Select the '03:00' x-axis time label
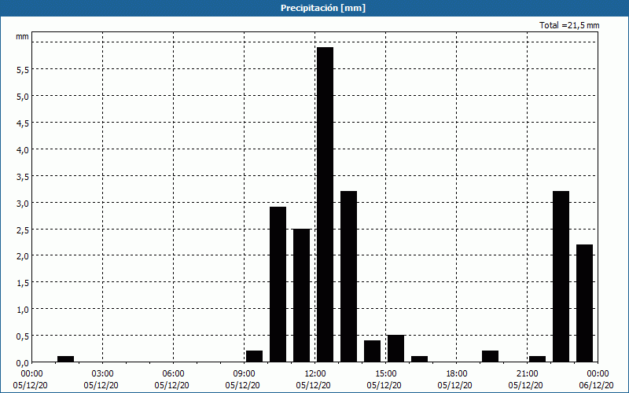629x393 pixels. [x=102, y=374]
